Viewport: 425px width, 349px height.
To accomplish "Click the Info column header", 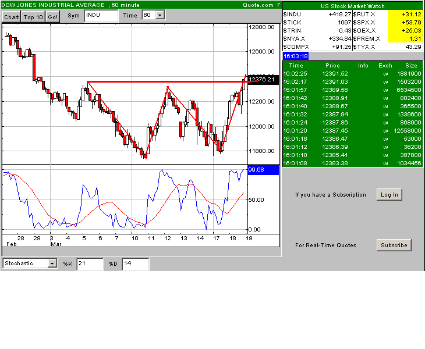I will [363, 66].
